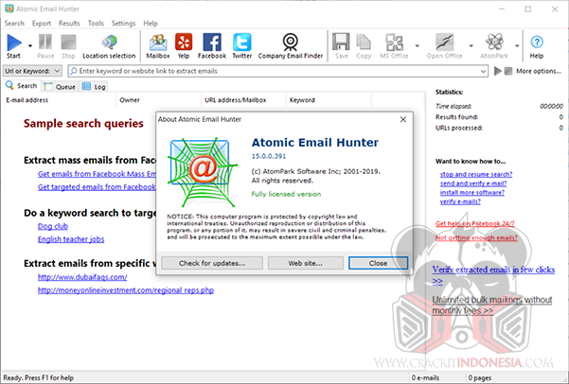Expand the AtomPark dropdown arrow
569x384 pixels.
[x=517, y=46]
